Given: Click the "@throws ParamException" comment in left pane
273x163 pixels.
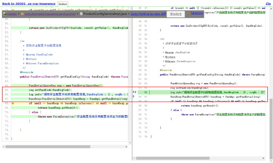Looking at the screenshot, I should (42, 63).
